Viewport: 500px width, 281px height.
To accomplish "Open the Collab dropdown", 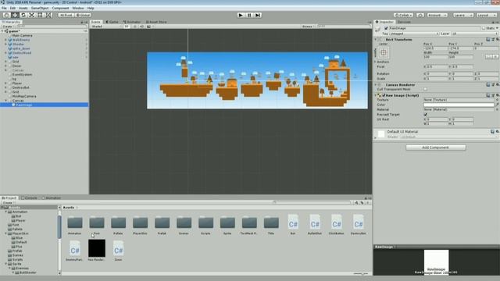I will pyautogui.click(x=403, y=15).
